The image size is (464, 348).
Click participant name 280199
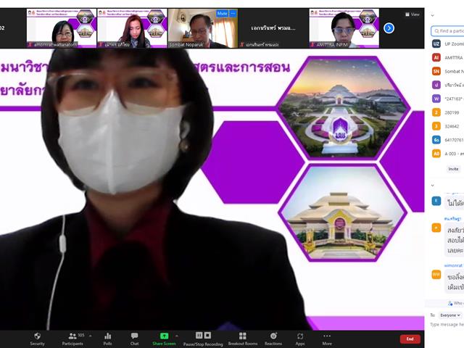click(452, 112)
